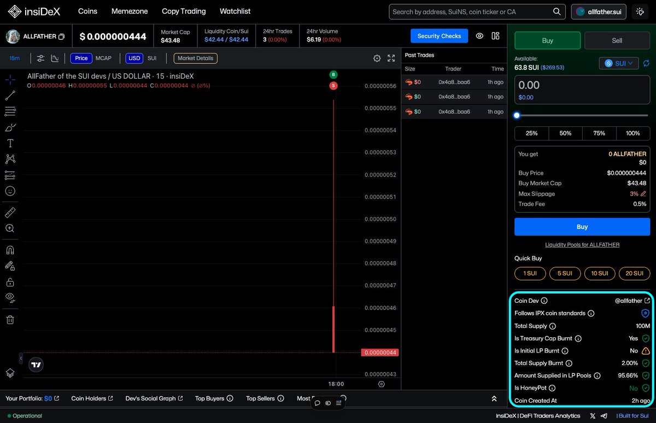Click the red S sell marker
This screenshot has height=423, width=656.
[x=333, y=86]
